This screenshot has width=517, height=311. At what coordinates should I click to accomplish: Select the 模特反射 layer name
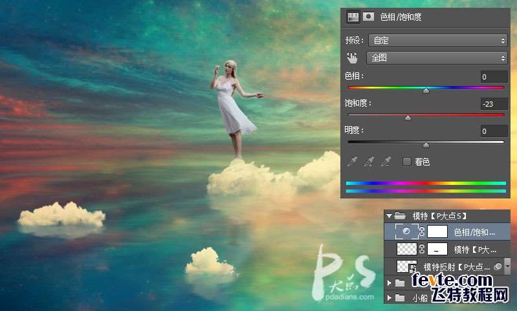(x=457, y=266)
